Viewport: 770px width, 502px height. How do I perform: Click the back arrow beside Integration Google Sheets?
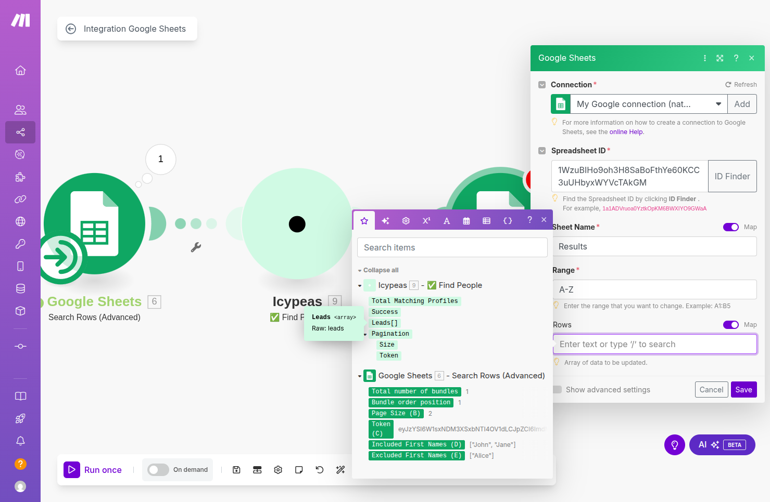pos(71,29)
